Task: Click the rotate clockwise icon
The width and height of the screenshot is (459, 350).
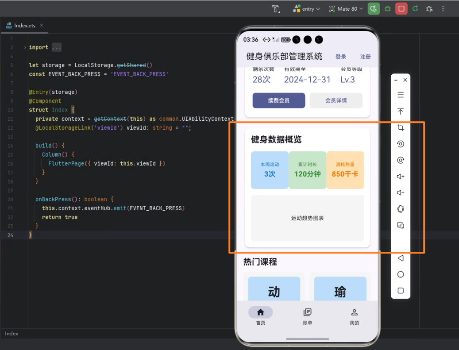Action: (x=401, y=160)
